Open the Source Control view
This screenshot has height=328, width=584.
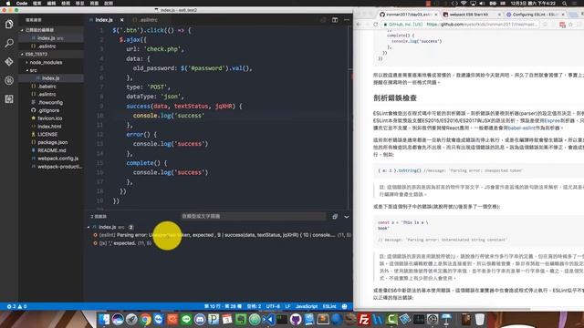[9, 62]
